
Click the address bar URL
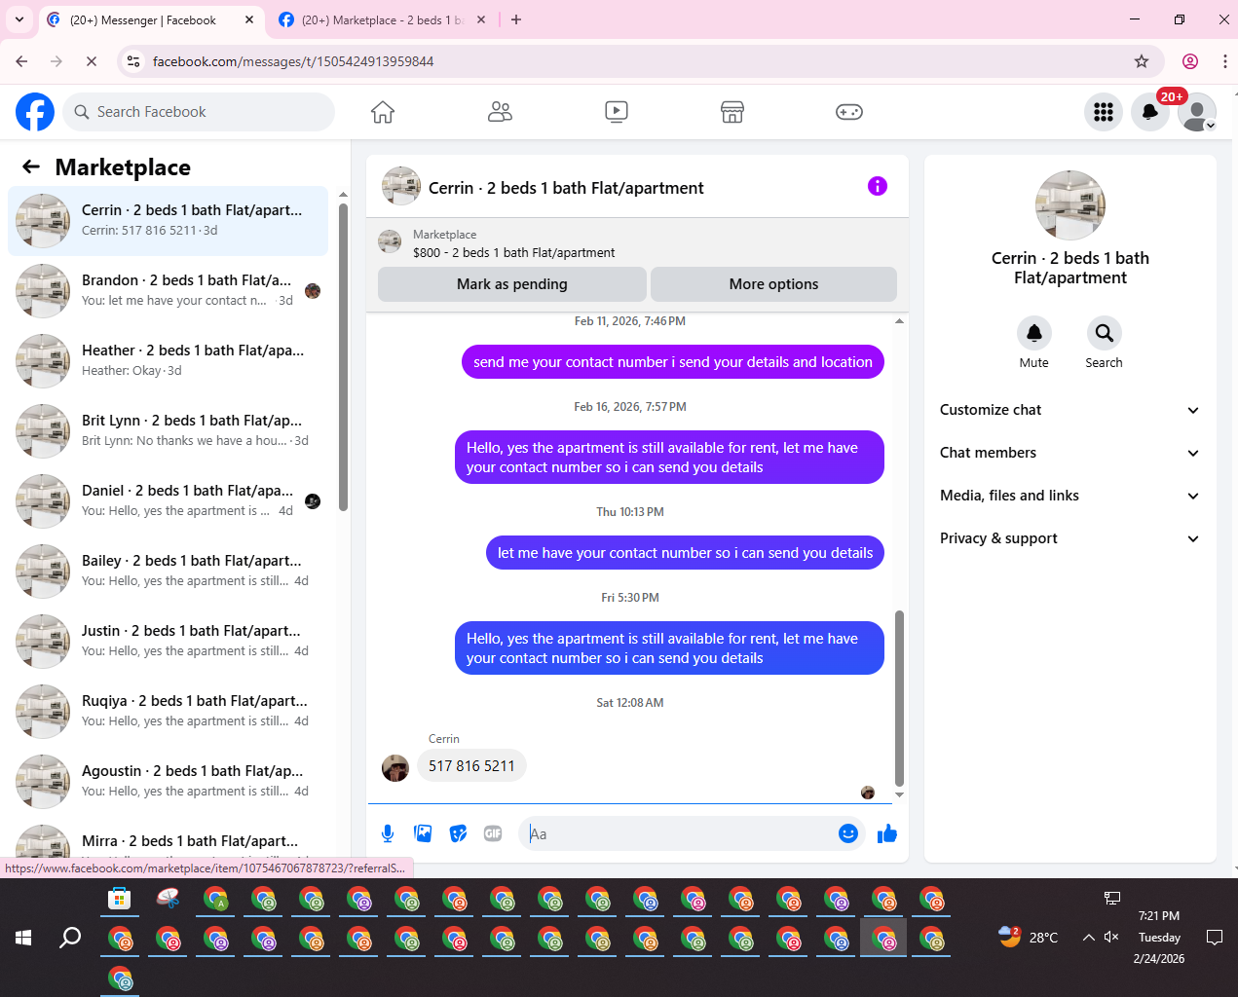293,61
